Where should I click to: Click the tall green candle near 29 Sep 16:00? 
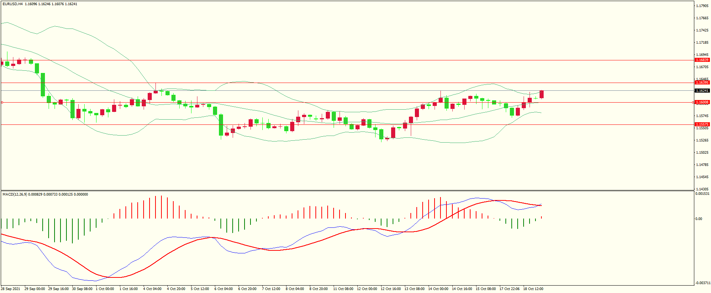tap(43, 84)
